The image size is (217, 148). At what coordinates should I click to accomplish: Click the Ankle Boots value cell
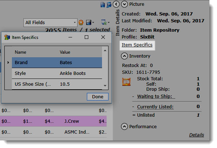click(x=73, y=73)
